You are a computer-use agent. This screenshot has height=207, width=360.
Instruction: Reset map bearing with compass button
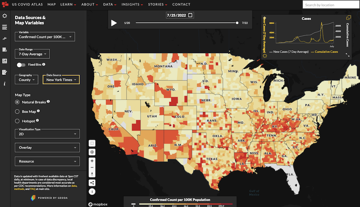pyautogui.click(x=92, y=174)
